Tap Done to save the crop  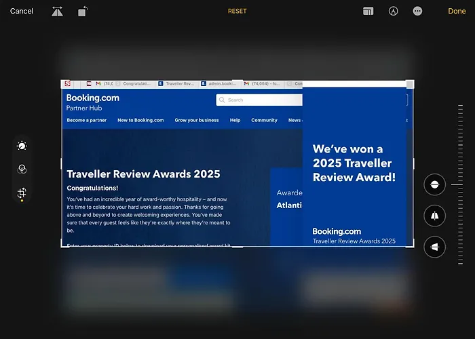[x=457, y=12]
